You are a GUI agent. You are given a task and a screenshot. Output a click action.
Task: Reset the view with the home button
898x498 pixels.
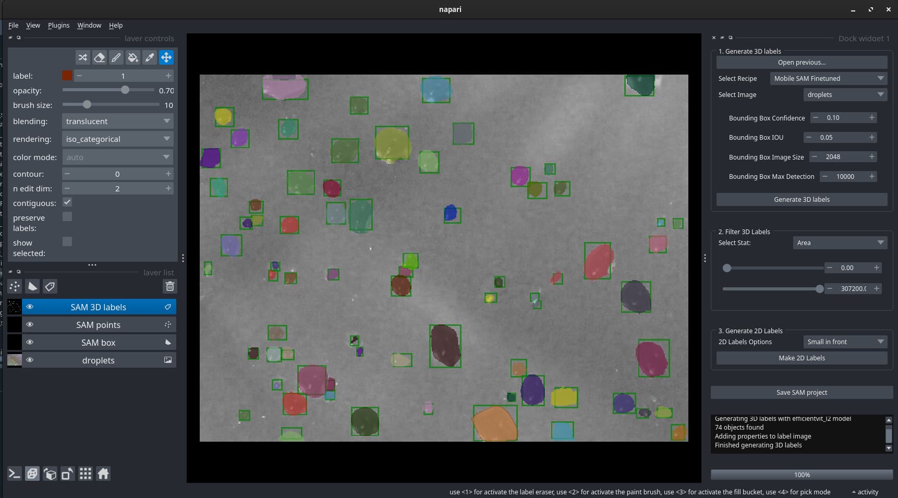[x=103, y=473]
